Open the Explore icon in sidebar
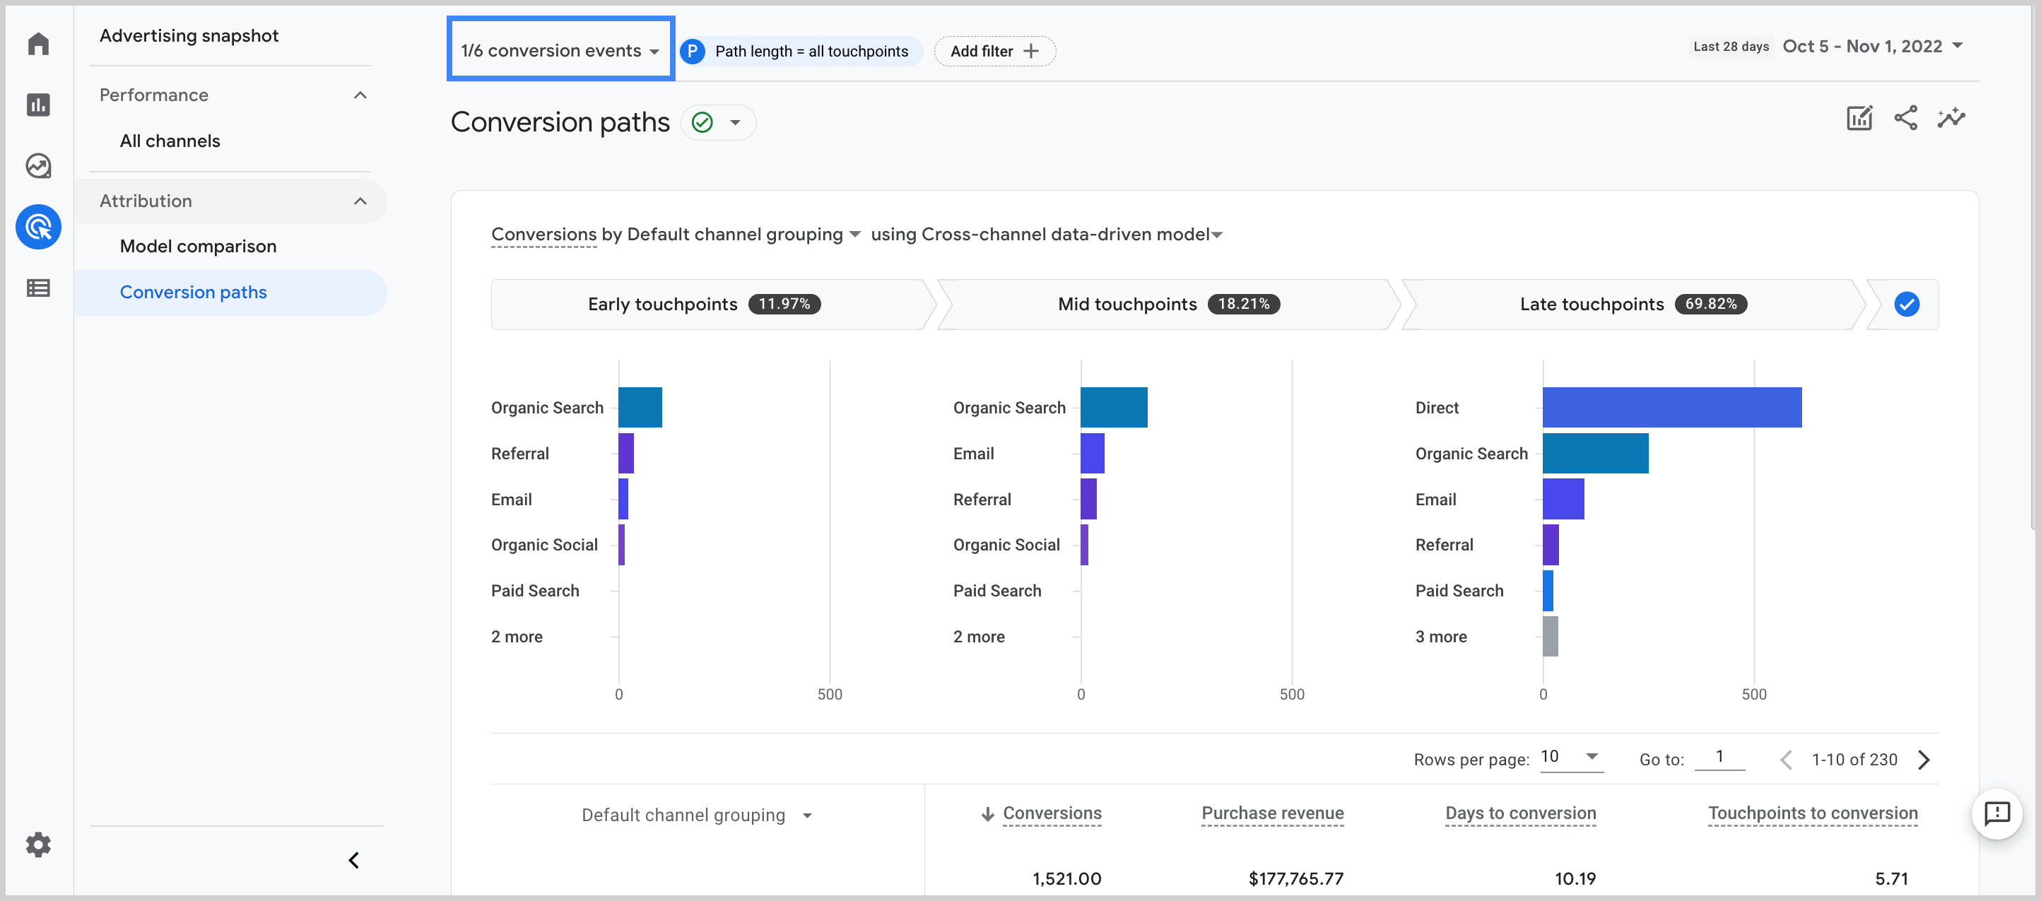 (x=38, y=165)
